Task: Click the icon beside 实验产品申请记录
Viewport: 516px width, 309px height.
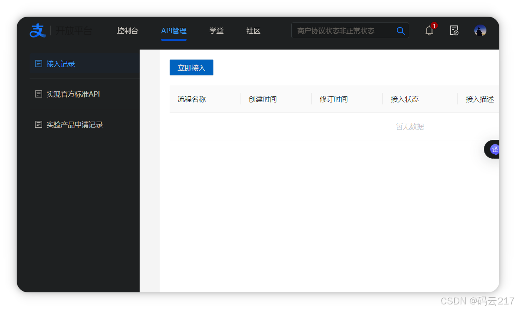Action: pyautogui.click(x=38, y=125)
